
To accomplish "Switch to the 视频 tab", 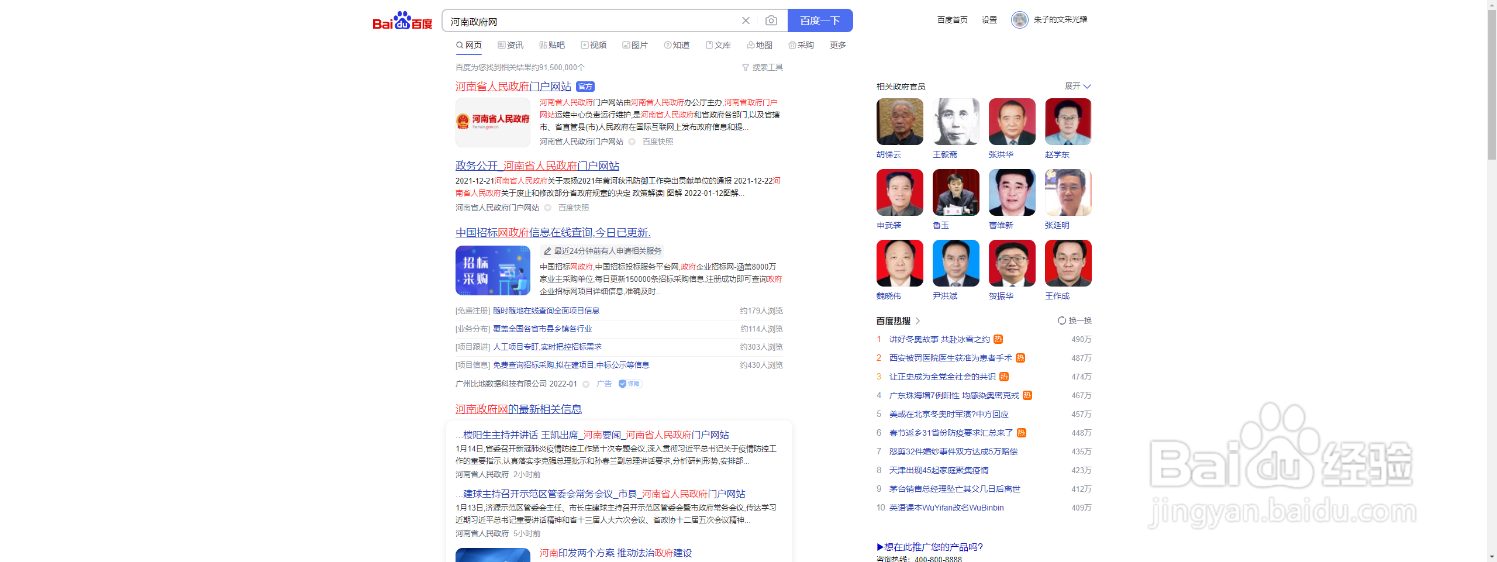I will [594, 45].
